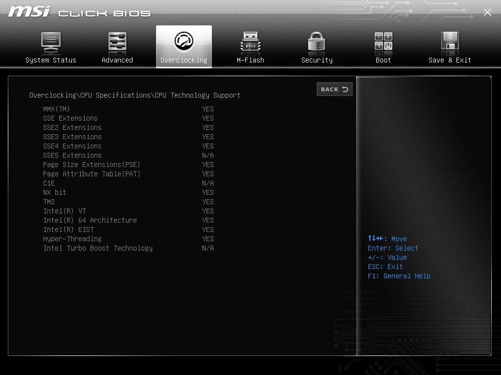Screen dimensions: 501x375
Task: Select the NX bit row
Action: point(129,192)
